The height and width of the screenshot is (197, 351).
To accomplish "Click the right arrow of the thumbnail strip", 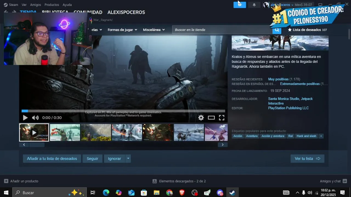I will coord(223,145).
